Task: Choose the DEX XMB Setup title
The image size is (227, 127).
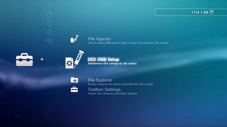Action: (x=103, y=60)
